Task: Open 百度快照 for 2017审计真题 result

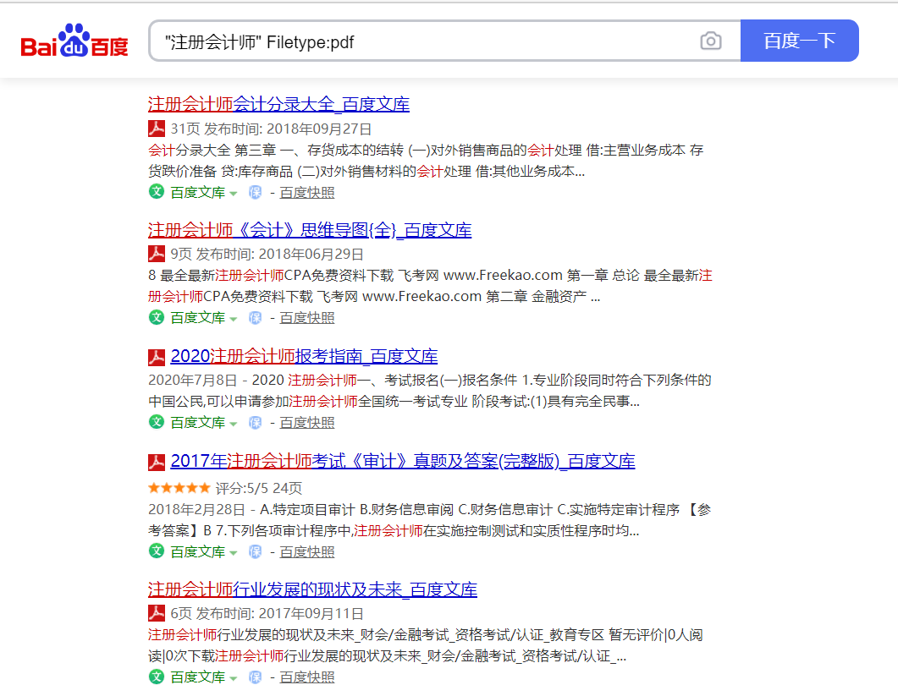Action: click(307, 552)
